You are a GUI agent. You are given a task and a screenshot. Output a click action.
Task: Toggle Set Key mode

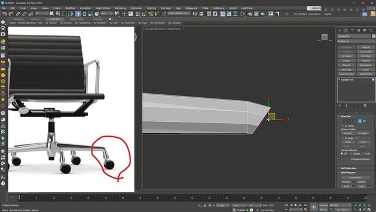[x=324, y=210]
